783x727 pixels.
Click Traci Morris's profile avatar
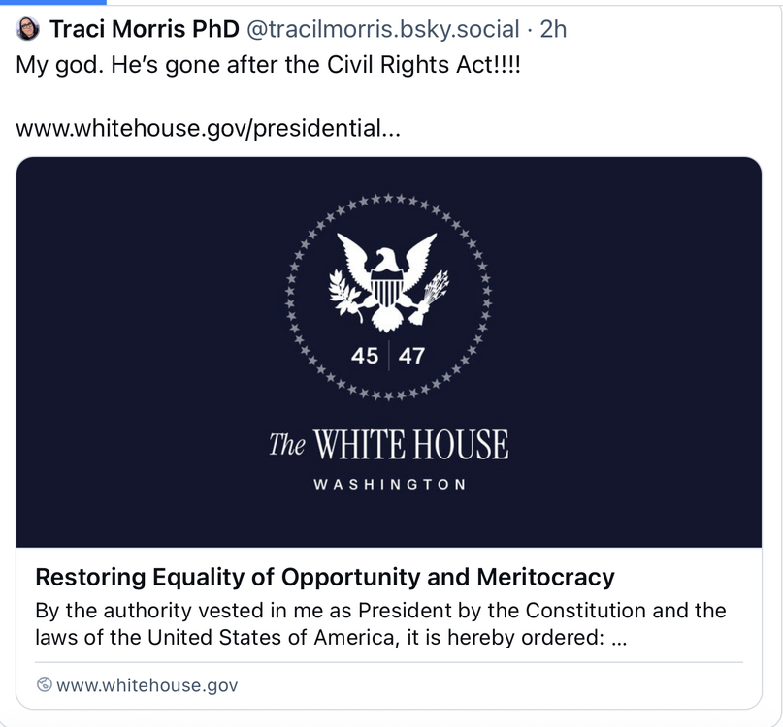(29, 29)
